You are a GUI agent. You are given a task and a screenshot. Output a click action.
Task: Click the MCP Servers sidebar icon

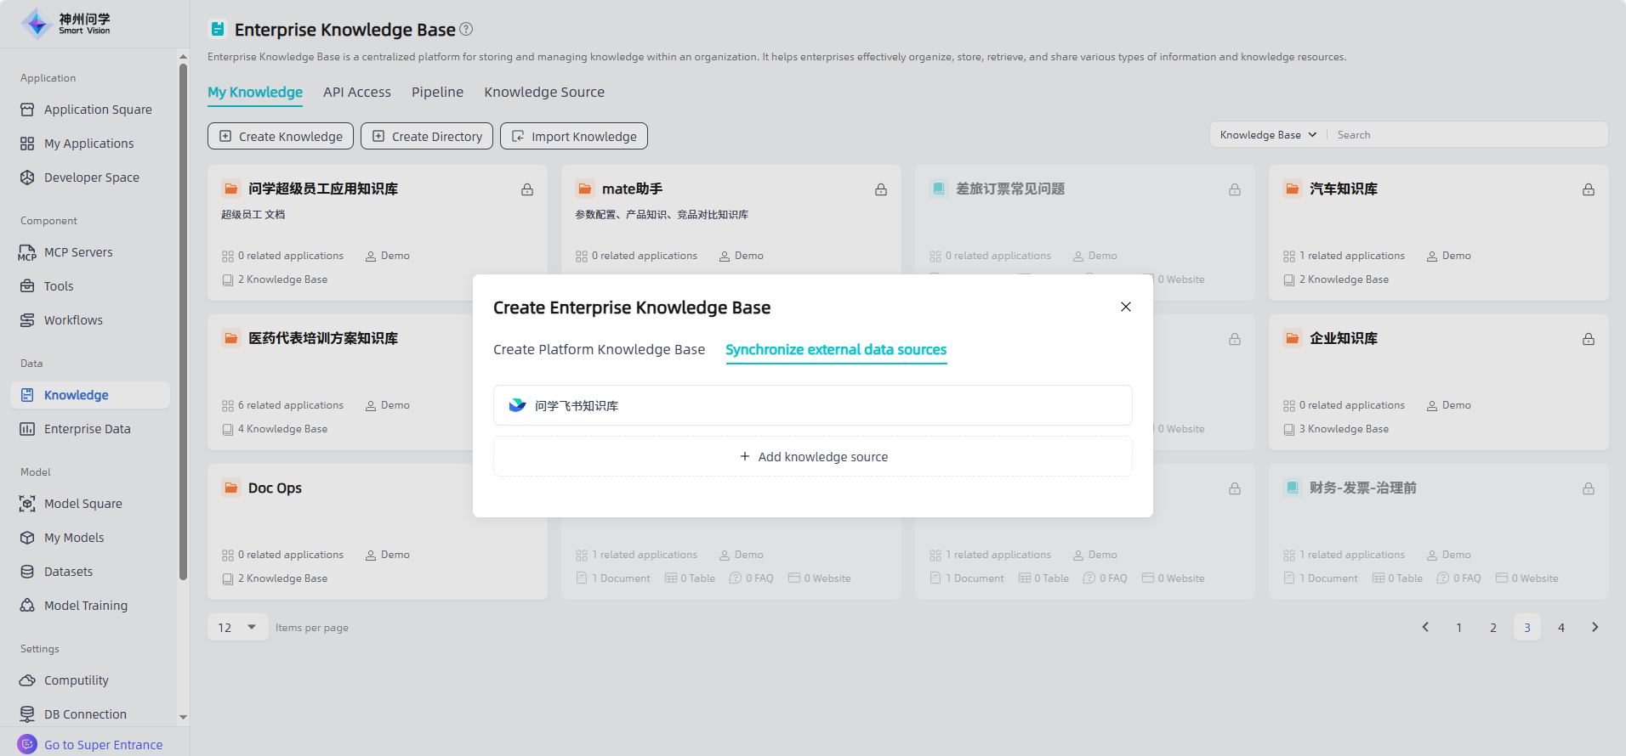point(27,252)
